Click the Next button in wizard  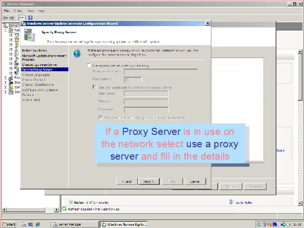pos(148,181)
